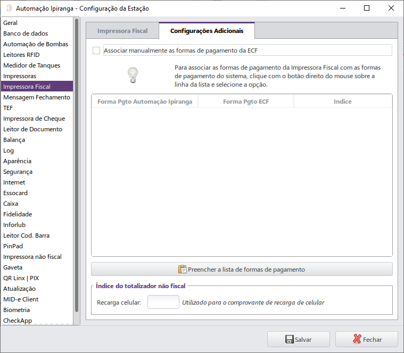Maximize the Configuração da Estação window
The image size is (404, 353).
(367, 8)
